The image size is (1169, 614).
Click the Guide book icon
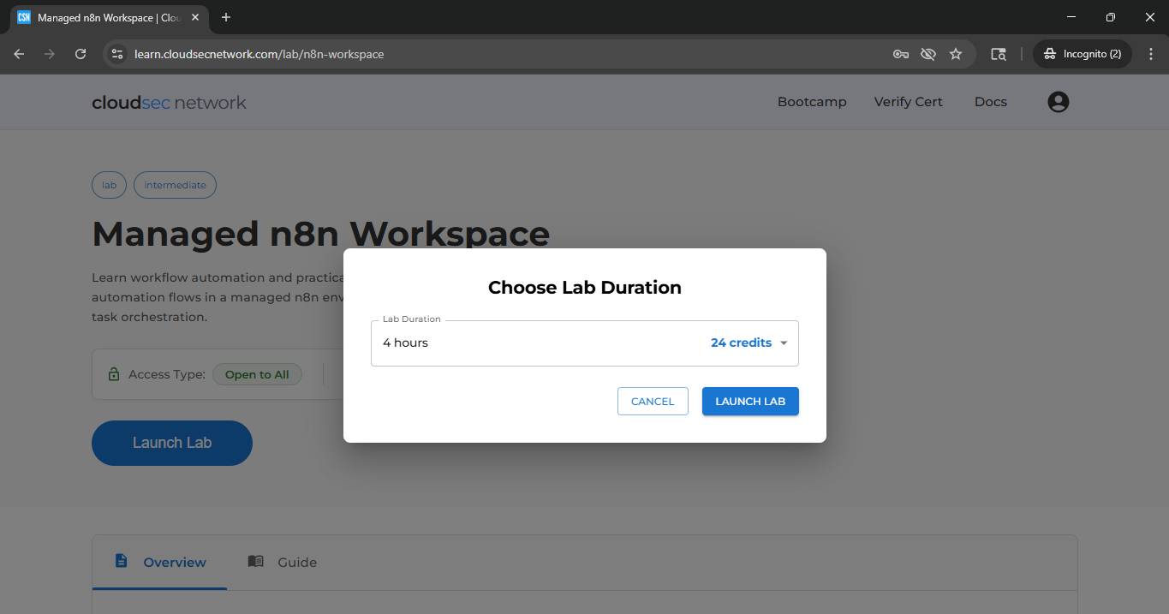tap(255, 561)
